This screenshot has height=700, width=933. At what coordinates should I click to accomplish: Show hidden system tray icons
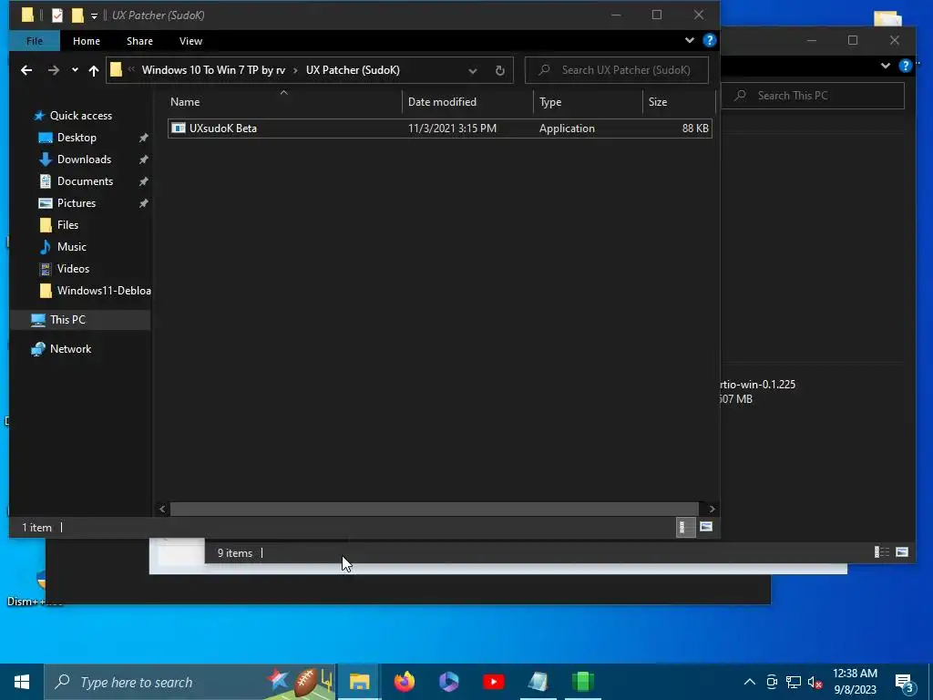pyautogui.click(x=750, y=682)
